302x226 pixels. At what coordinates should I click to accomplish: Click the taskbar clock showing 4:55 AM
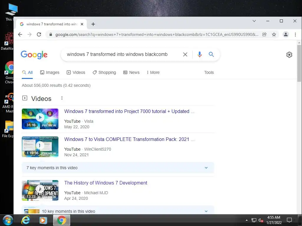(x=274, y=220)
